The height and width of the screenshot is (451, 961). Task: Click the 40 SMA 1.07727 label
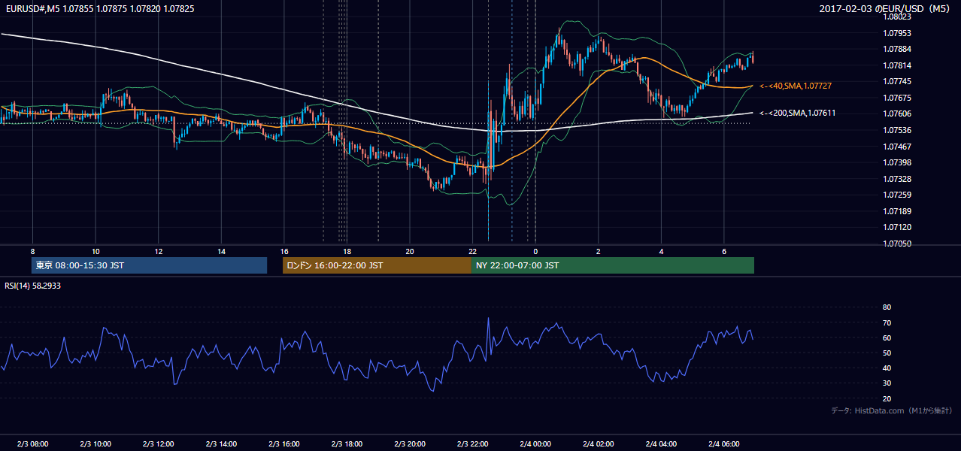pyautogui.click(x=796, y=86)
